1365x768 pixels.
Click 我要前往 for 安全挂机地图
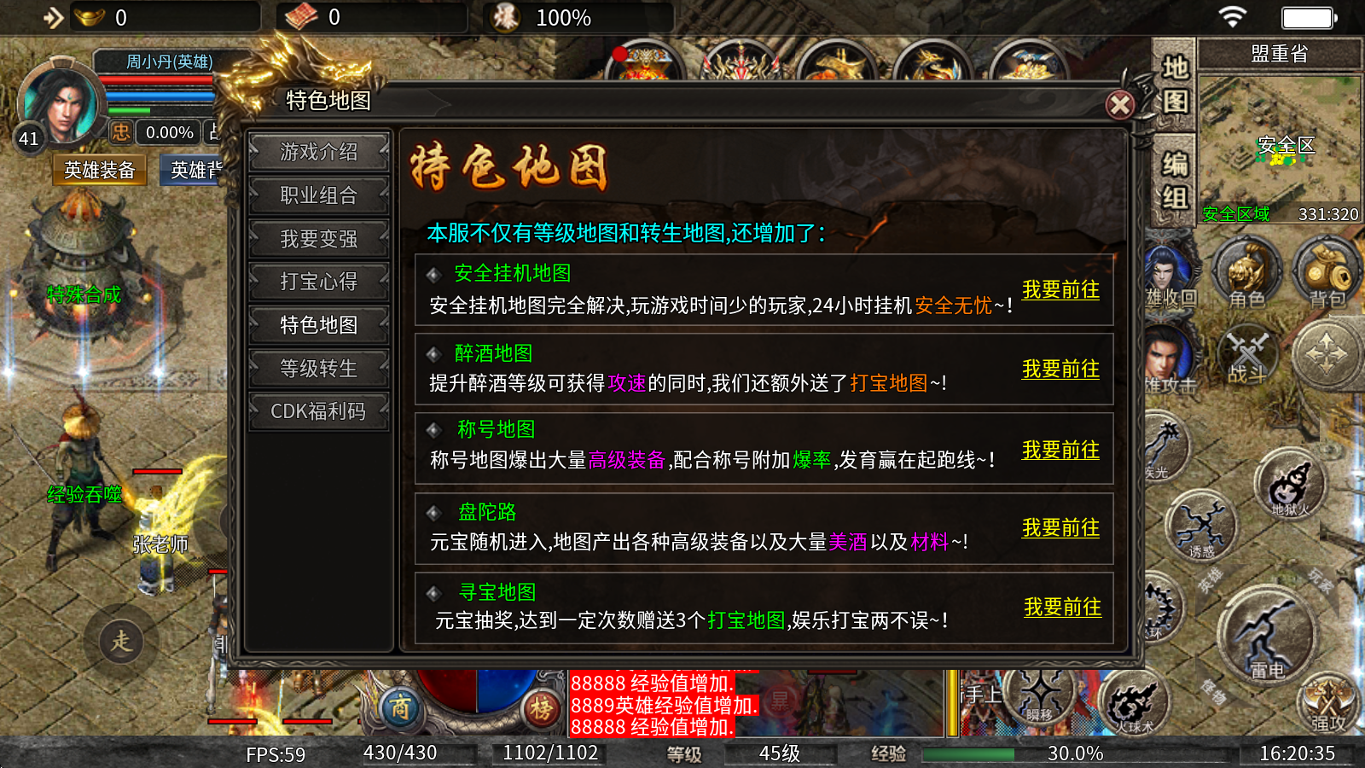click(1060, 290)
